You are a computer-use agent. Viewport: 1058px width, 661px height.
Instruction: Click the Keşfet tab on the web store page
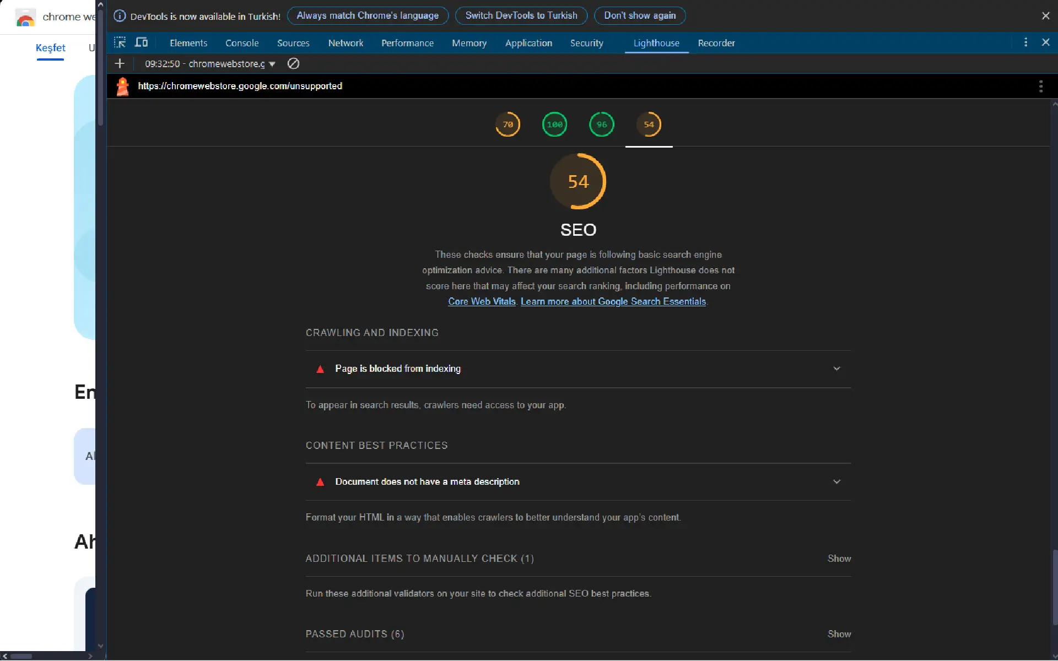(x=50, y=48)
